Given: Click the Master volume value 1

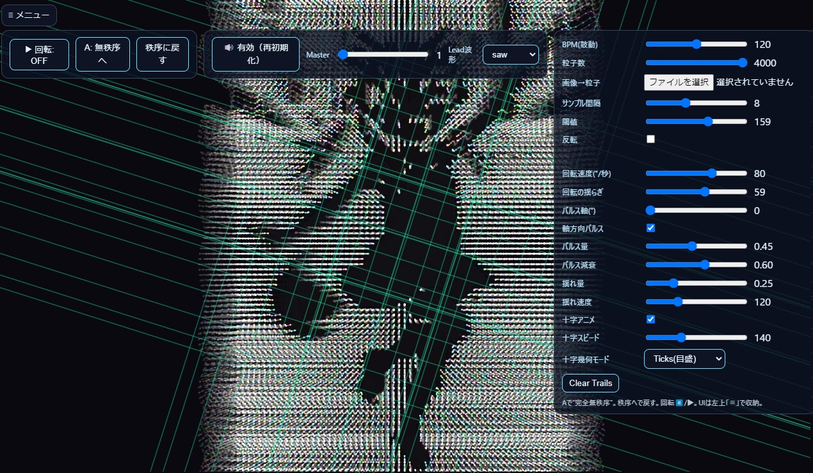Looking at the screenshot, I should [x=439, y=56].
